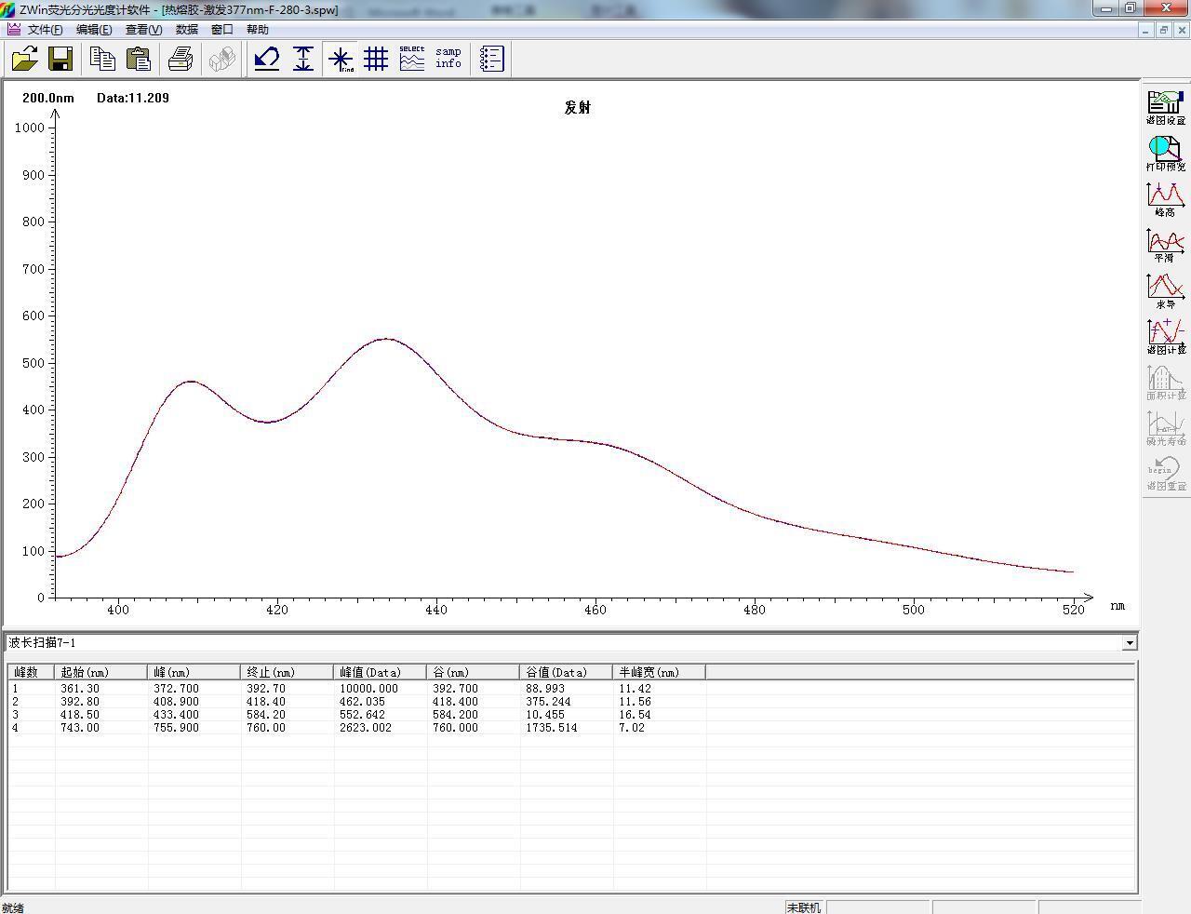Click the 谷值(Data) column header
1191x914 pixels.
click(x=567, y=672)
